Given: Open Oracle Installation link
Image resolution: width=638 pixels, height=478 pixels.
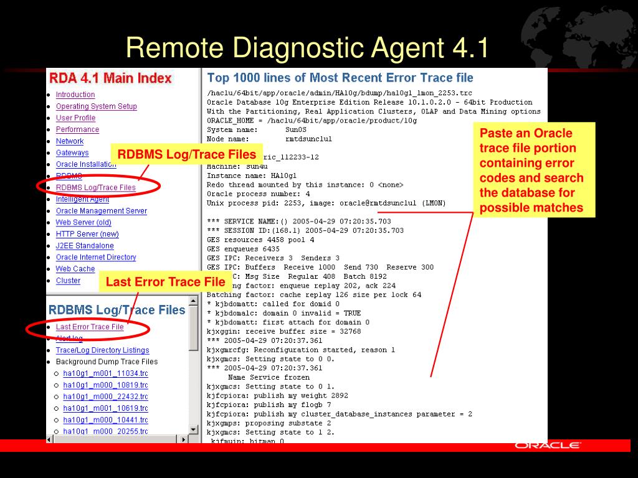Looking at the screenshot, I should click(86, 164).
